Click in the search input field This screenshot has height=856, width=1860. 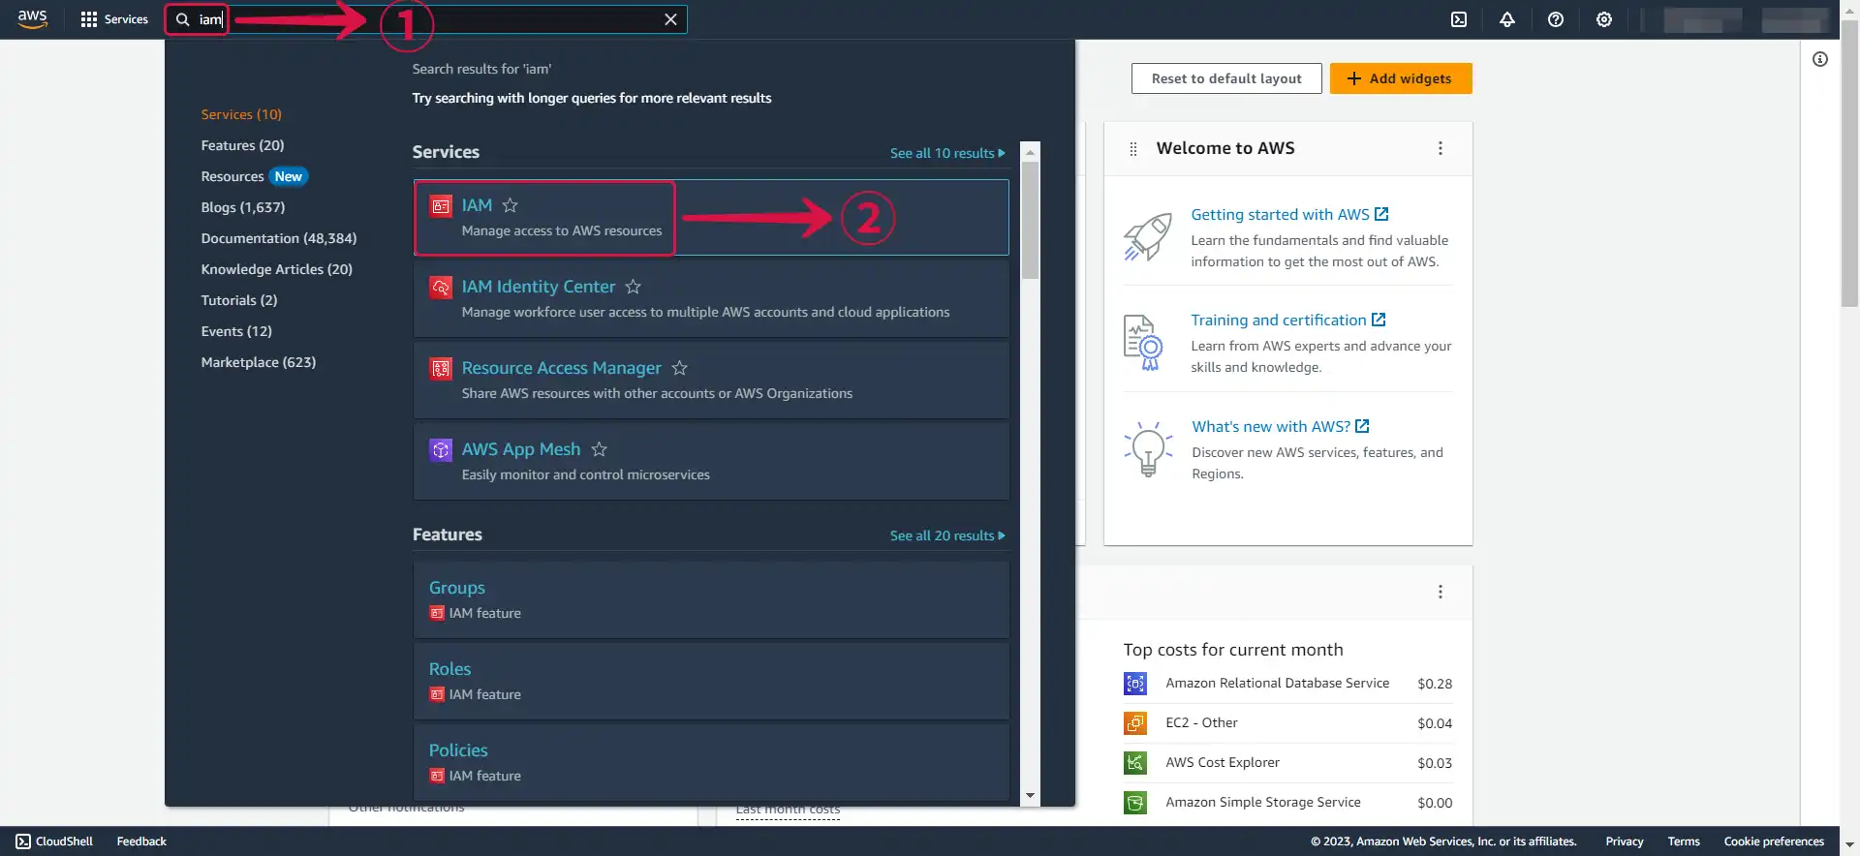tap(426, 19)
